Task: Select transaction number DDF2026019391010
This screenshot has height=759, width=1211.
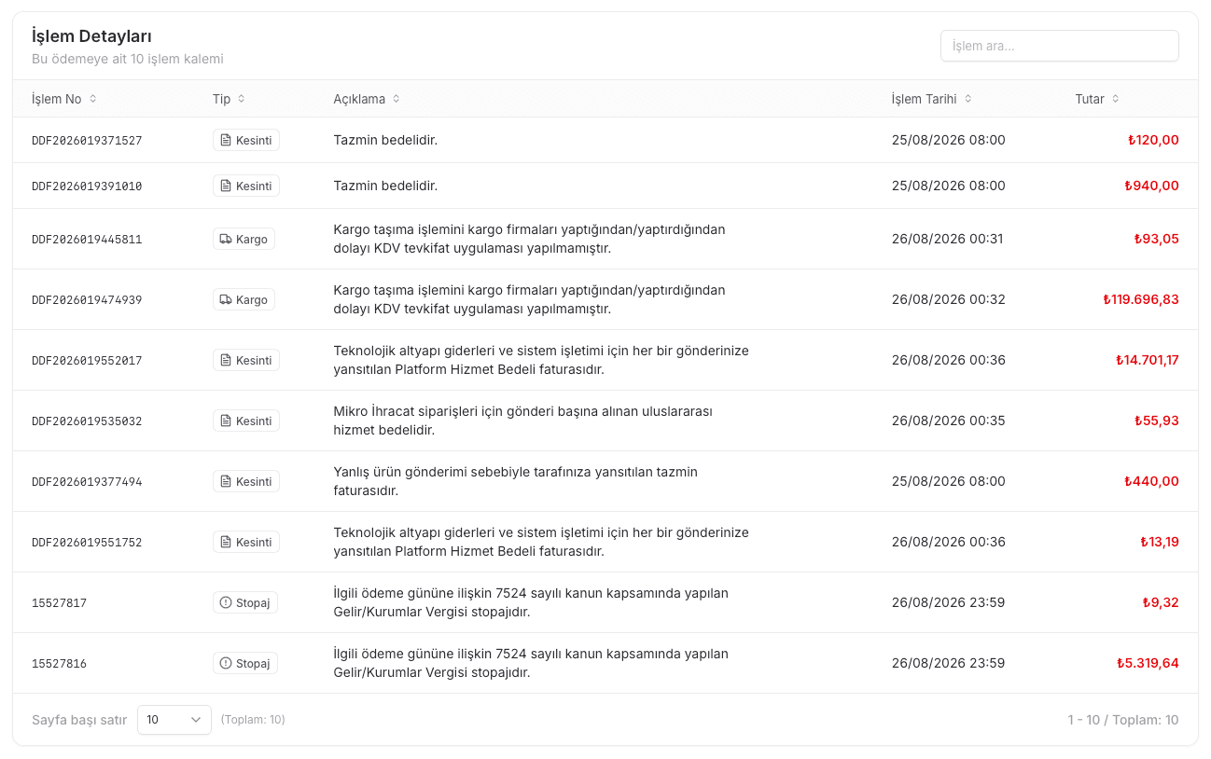Action: 87,186
